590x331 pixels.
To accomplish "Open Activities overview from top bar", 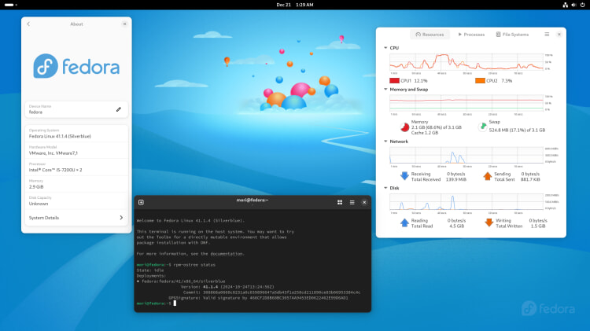I will (x=10, y=5).
